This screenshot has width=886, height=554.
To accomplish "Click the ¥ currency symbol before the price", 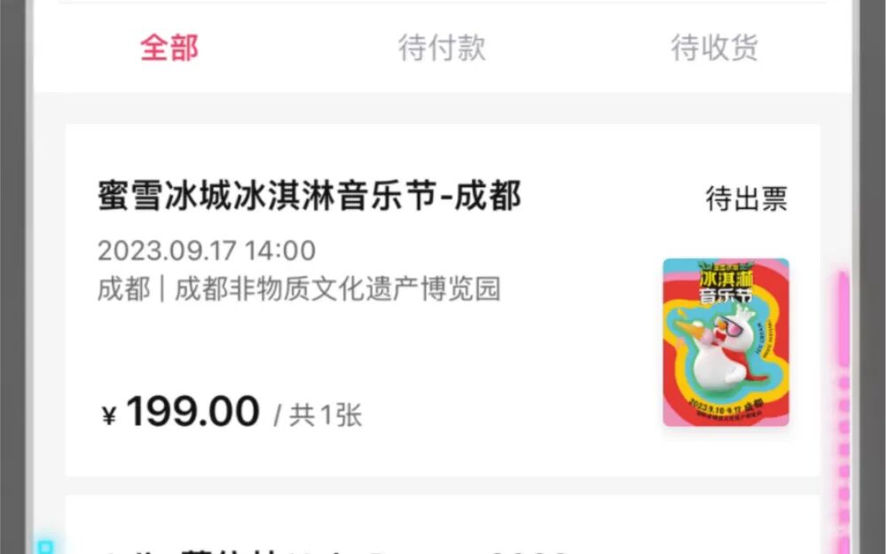I will point(109,416).
